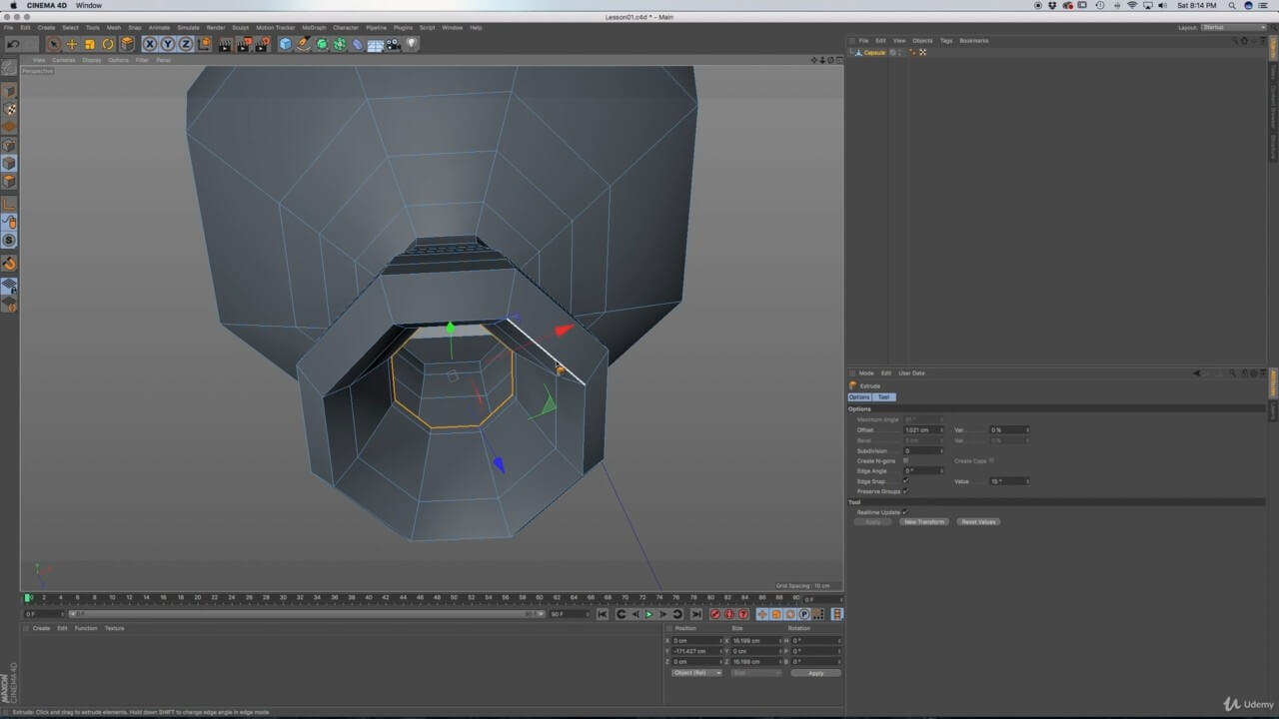The height and width of the screenshot is (719, 1279).
Task: Activate the Scale tool
Action: tap(90, 44)
